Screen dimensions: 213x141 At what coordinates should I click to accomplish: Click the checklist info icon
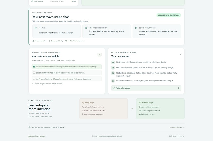[x=33, y=83]
